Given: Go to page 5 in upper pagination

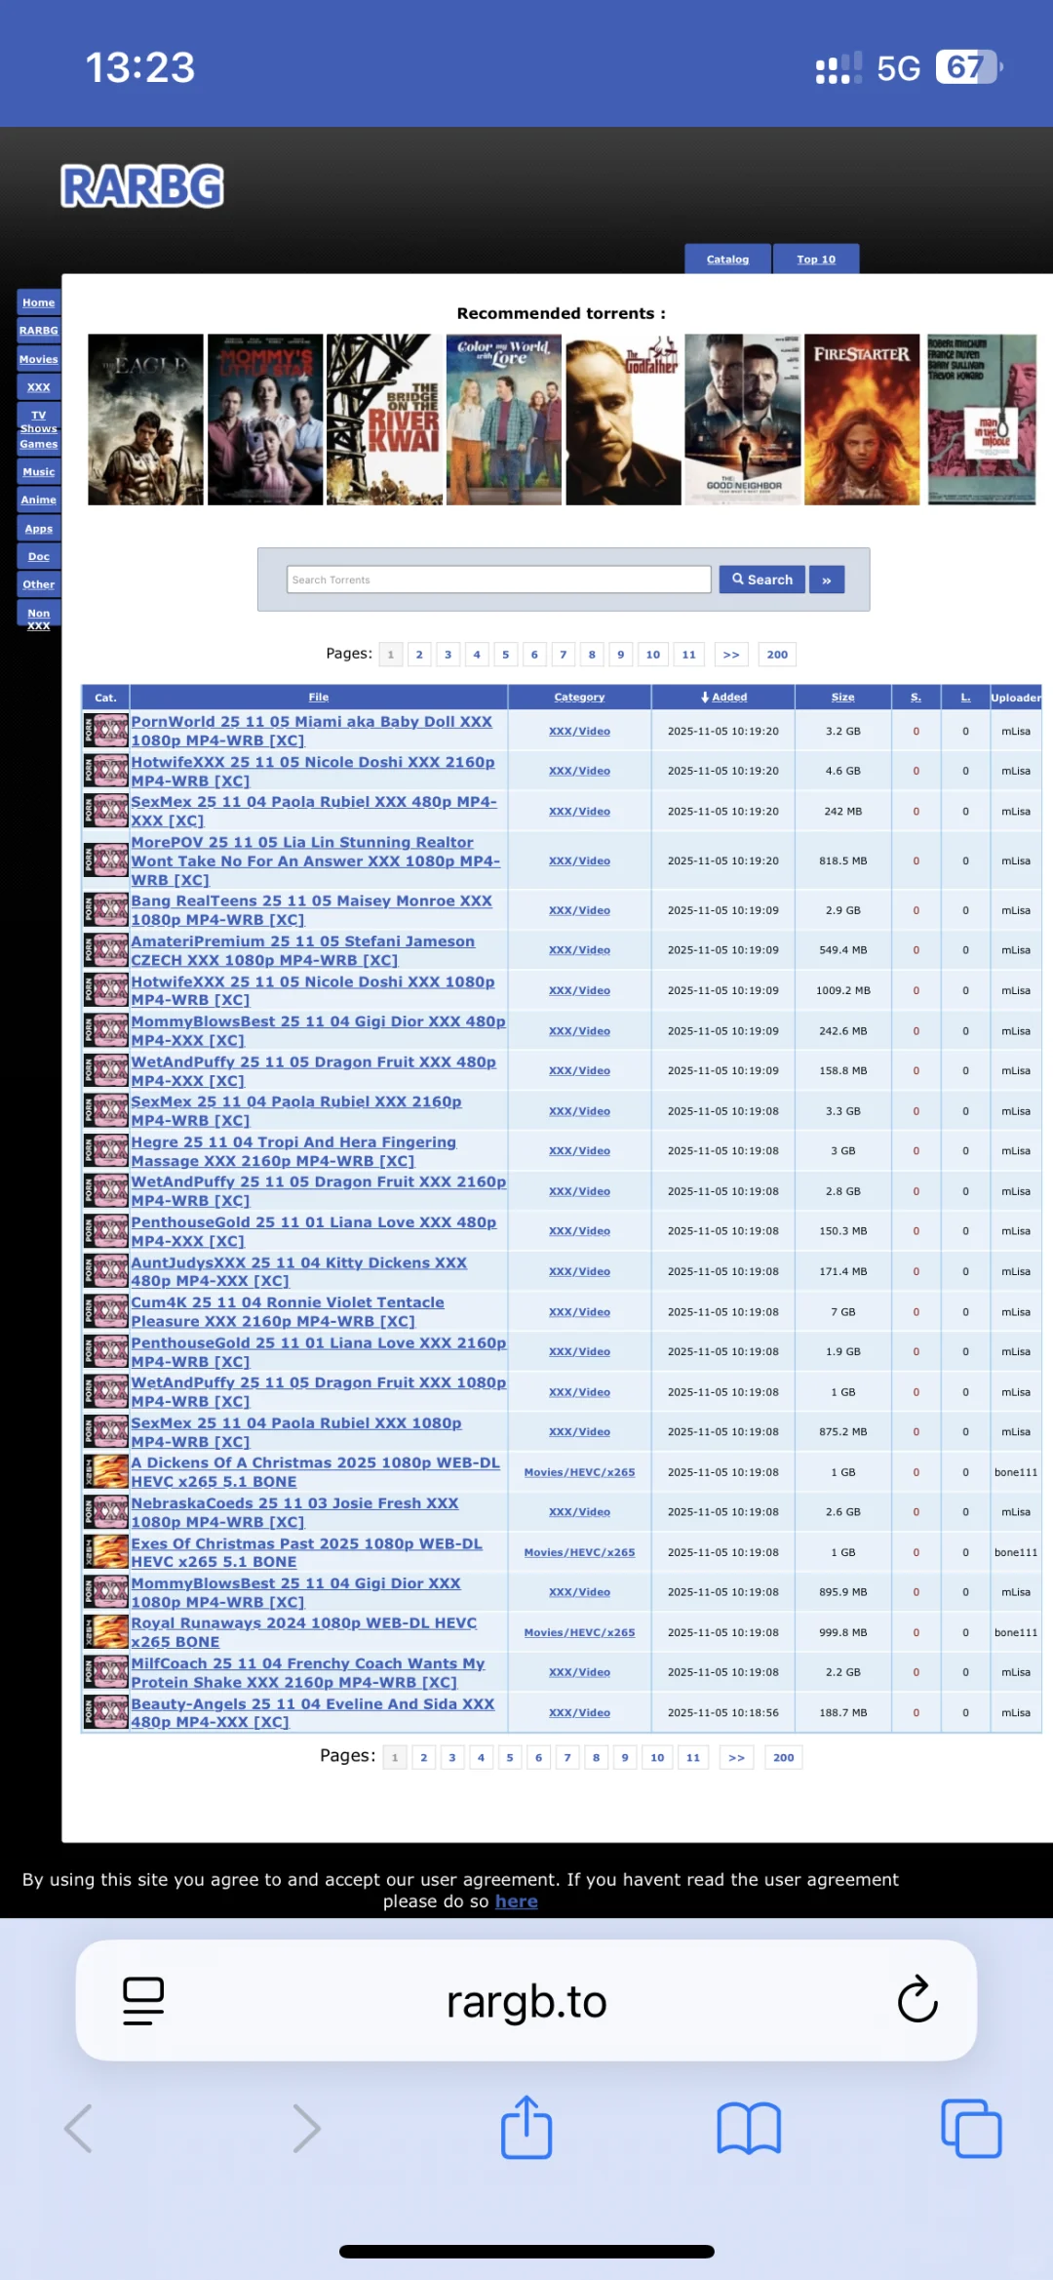Looking at the screenshot, I should coord(505,655).
